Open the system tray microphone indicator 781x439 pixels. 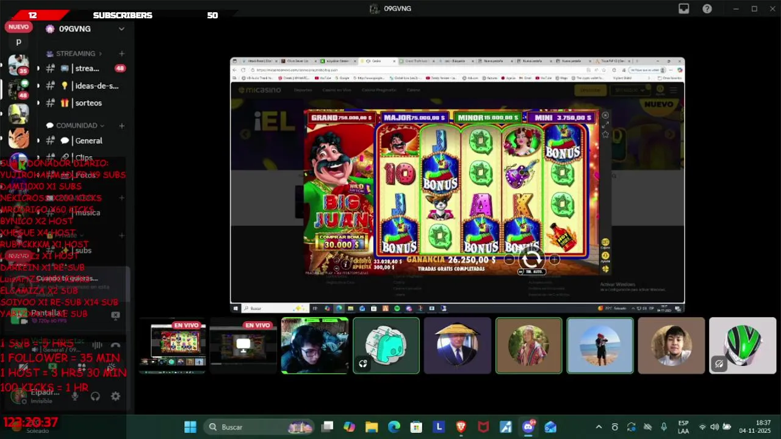tap(664, 427)
